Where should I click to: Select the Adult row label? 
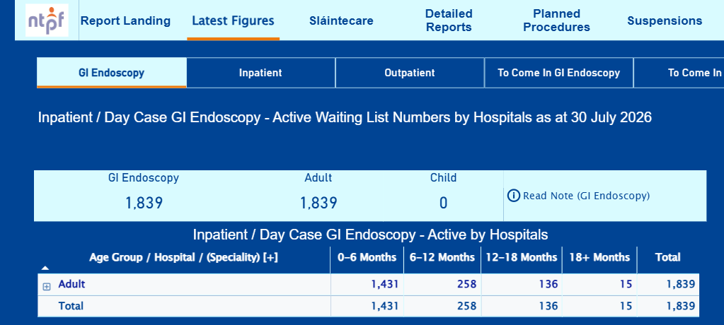pyautogui.click(x=71, y=284)
